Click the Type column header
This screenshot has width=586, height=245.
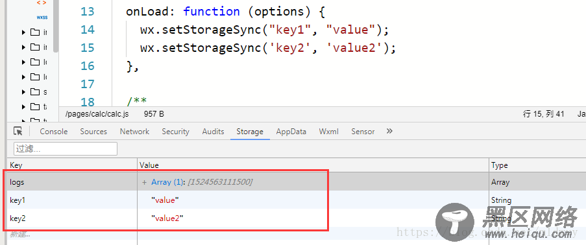click(x=537, y=165)
